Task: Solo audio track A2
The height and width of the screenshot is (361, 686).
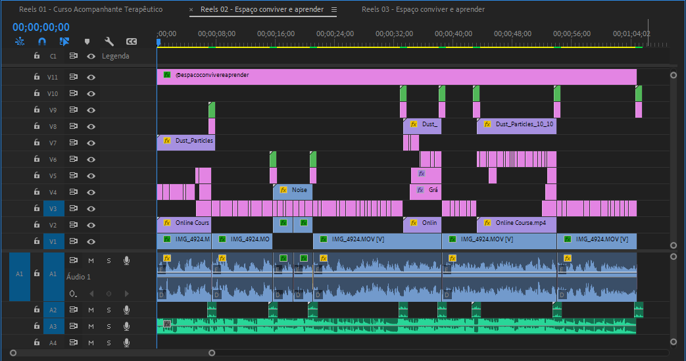Action: (109, 310)
